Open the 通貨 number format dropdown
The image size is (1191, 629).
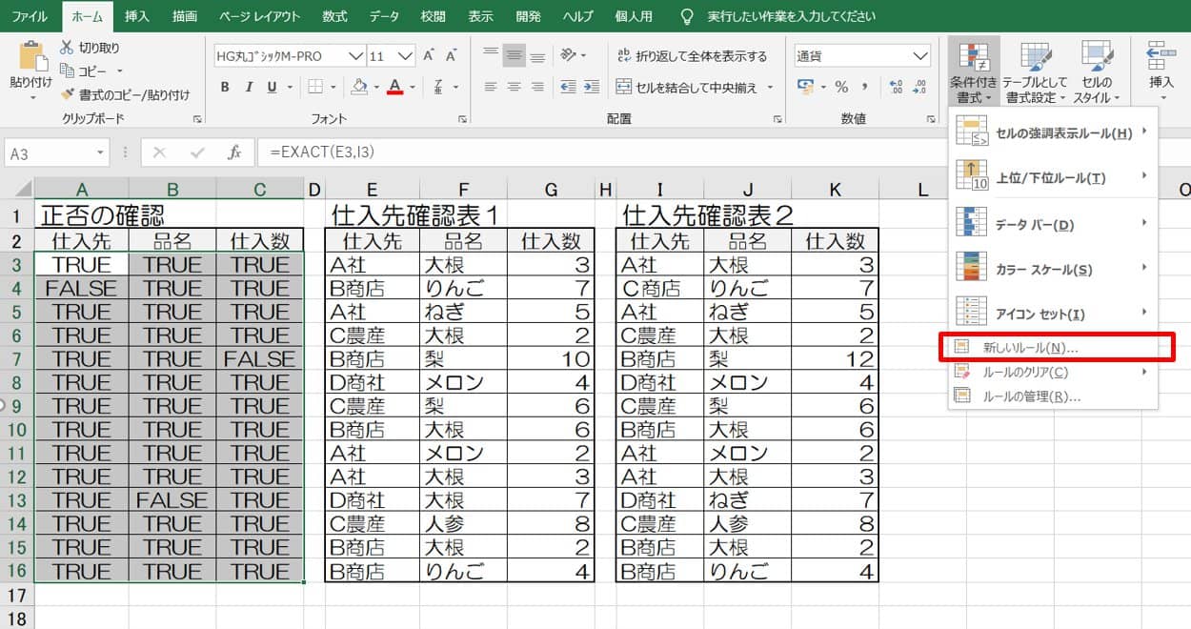tap(919, 56)
